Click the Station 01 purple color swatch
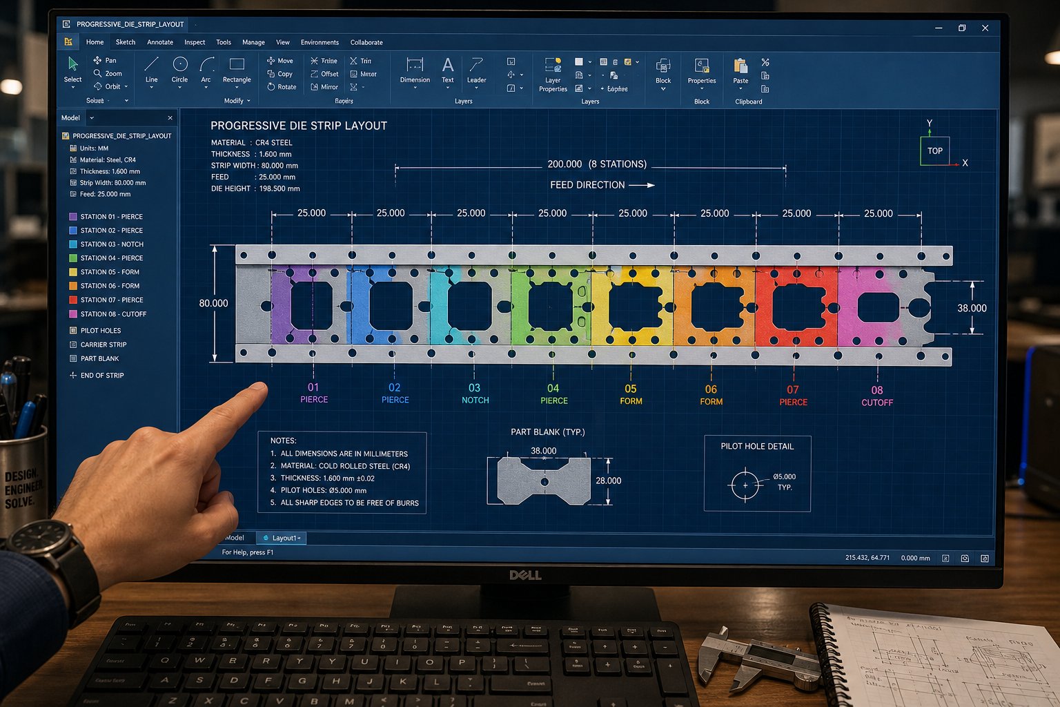1060x707 pixels. tap(73, 217)
